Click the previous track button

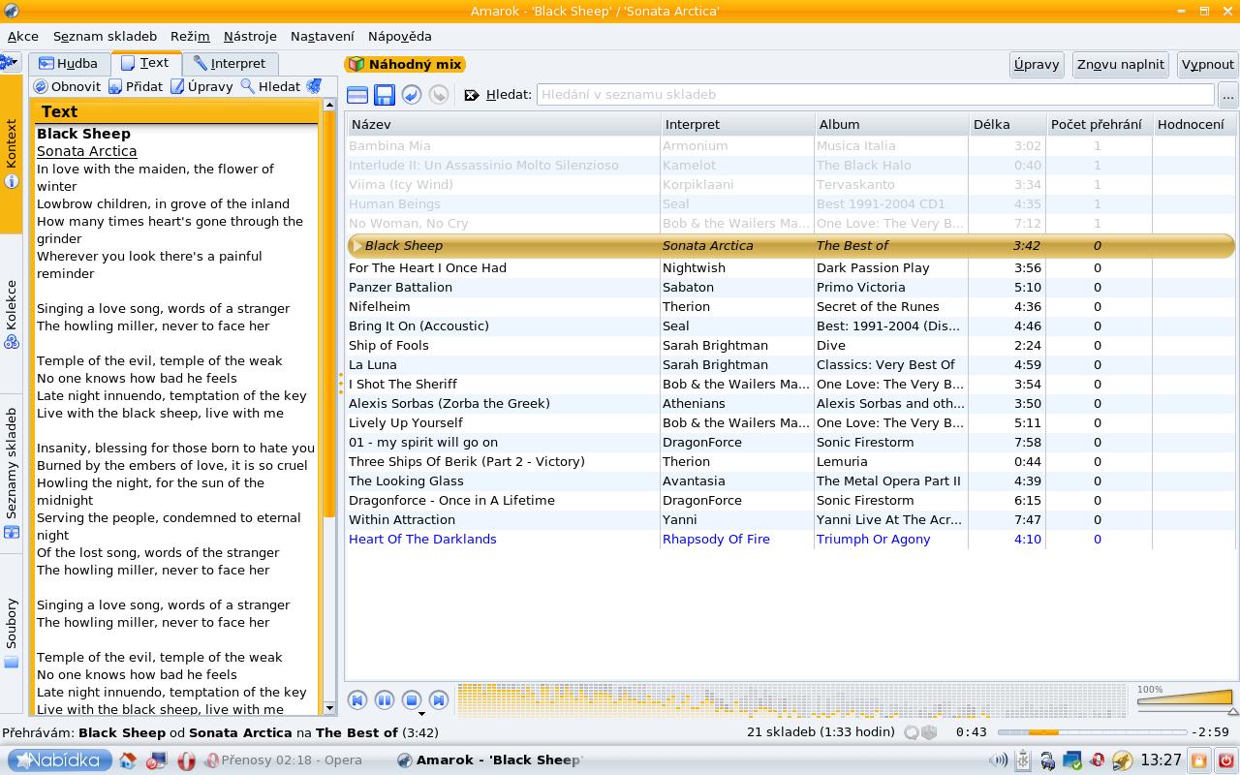click(357, 699)
